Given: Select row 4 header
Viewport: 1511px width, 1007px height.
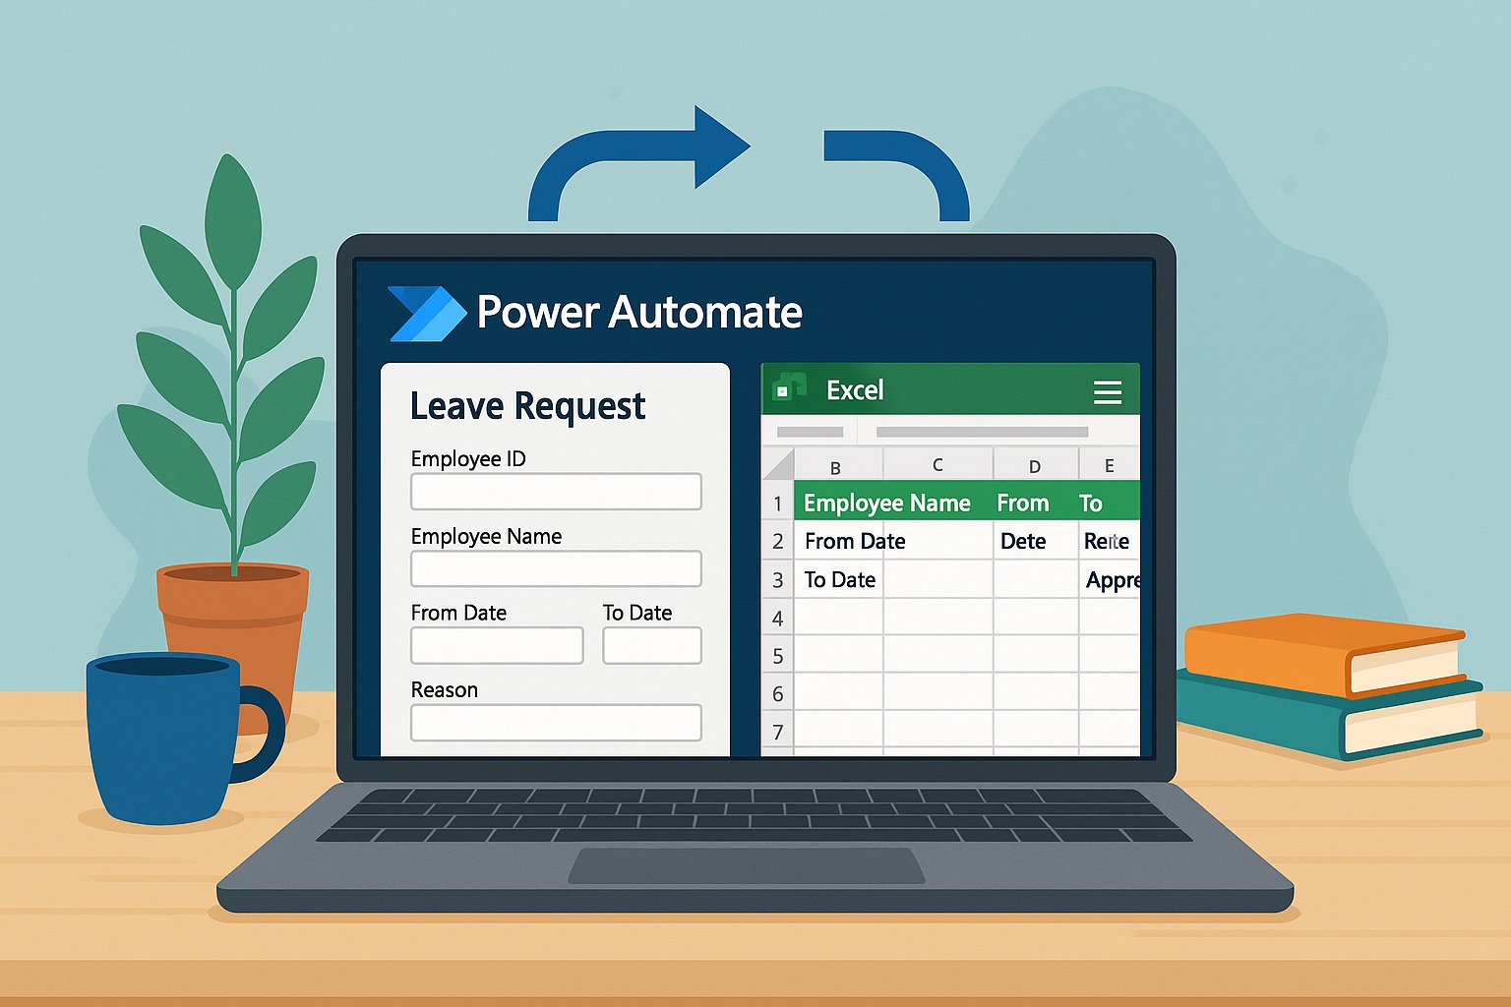Looking at the screenshot, I should tap(777, 619).
